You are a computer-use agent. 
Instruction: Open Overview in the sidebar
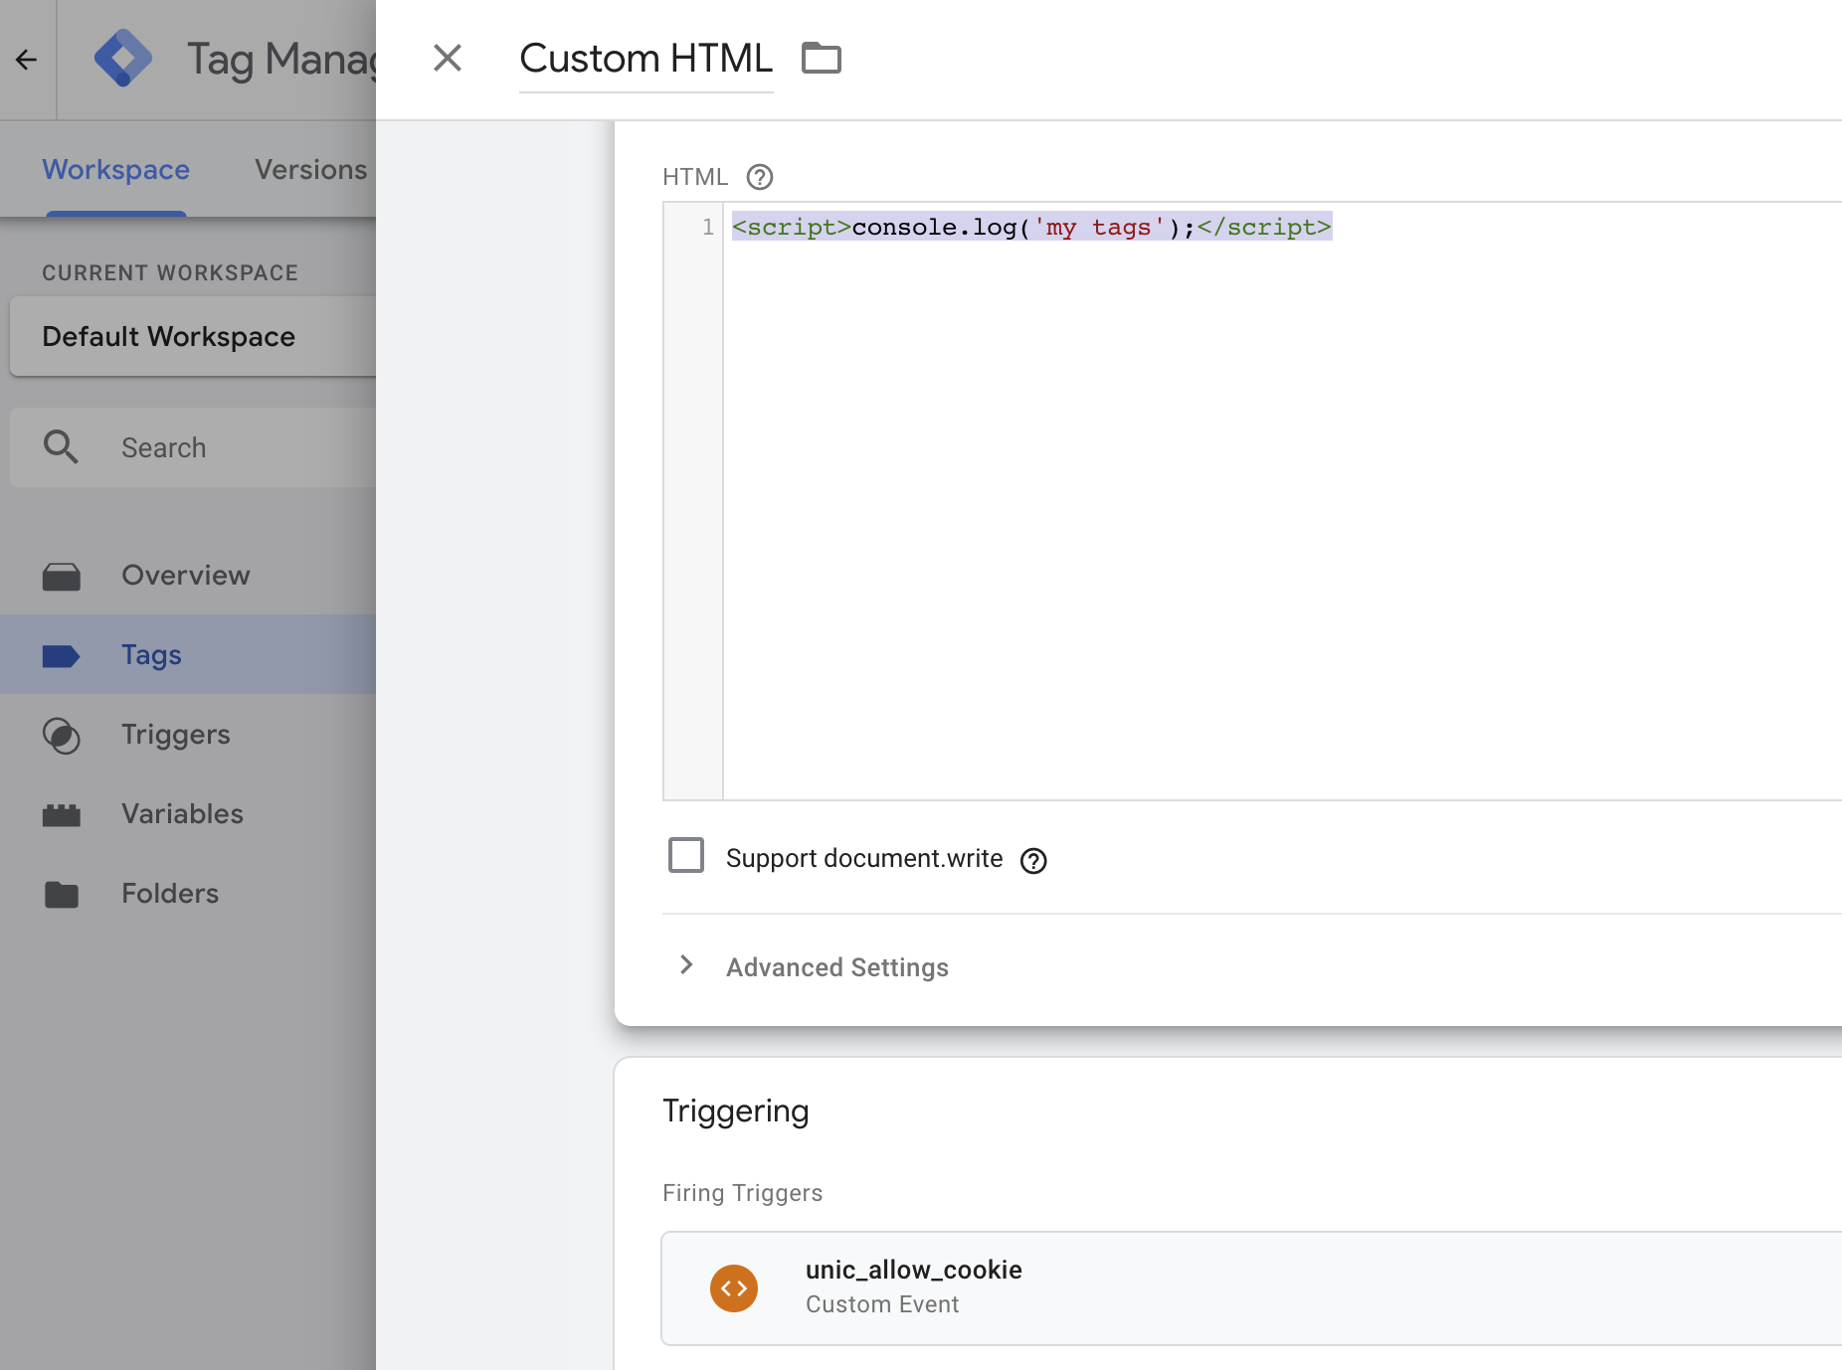185,576
